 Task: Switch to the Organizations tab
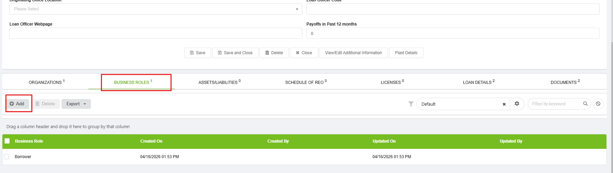[46, 82]
